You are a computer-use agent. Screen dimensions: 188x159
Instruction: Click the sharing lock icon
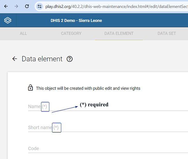(31, 87)
